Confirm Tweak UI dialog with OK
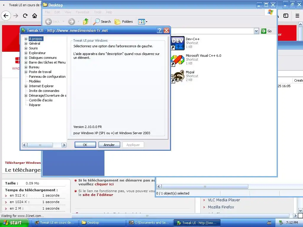This screenshot has width=303, height=227. (85, 145)
